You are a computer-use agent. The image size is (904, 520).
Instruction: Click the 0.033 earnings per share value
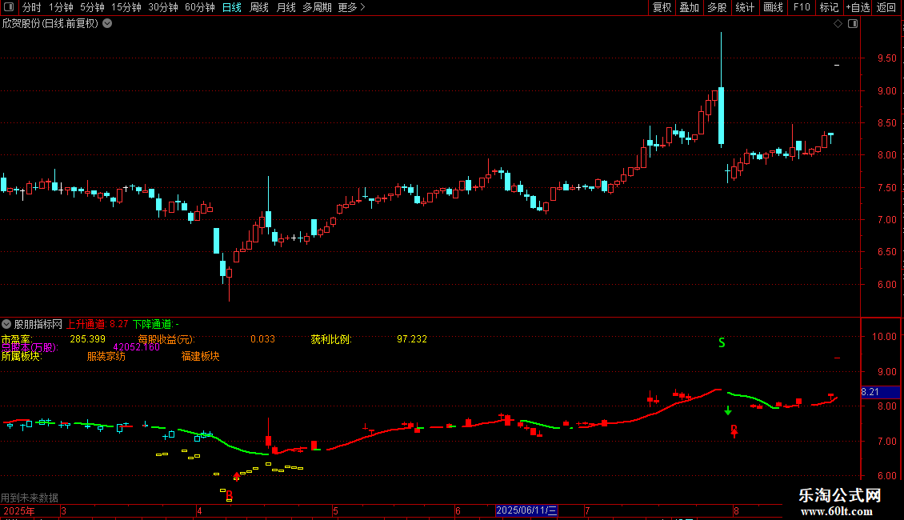pos(263,339)
